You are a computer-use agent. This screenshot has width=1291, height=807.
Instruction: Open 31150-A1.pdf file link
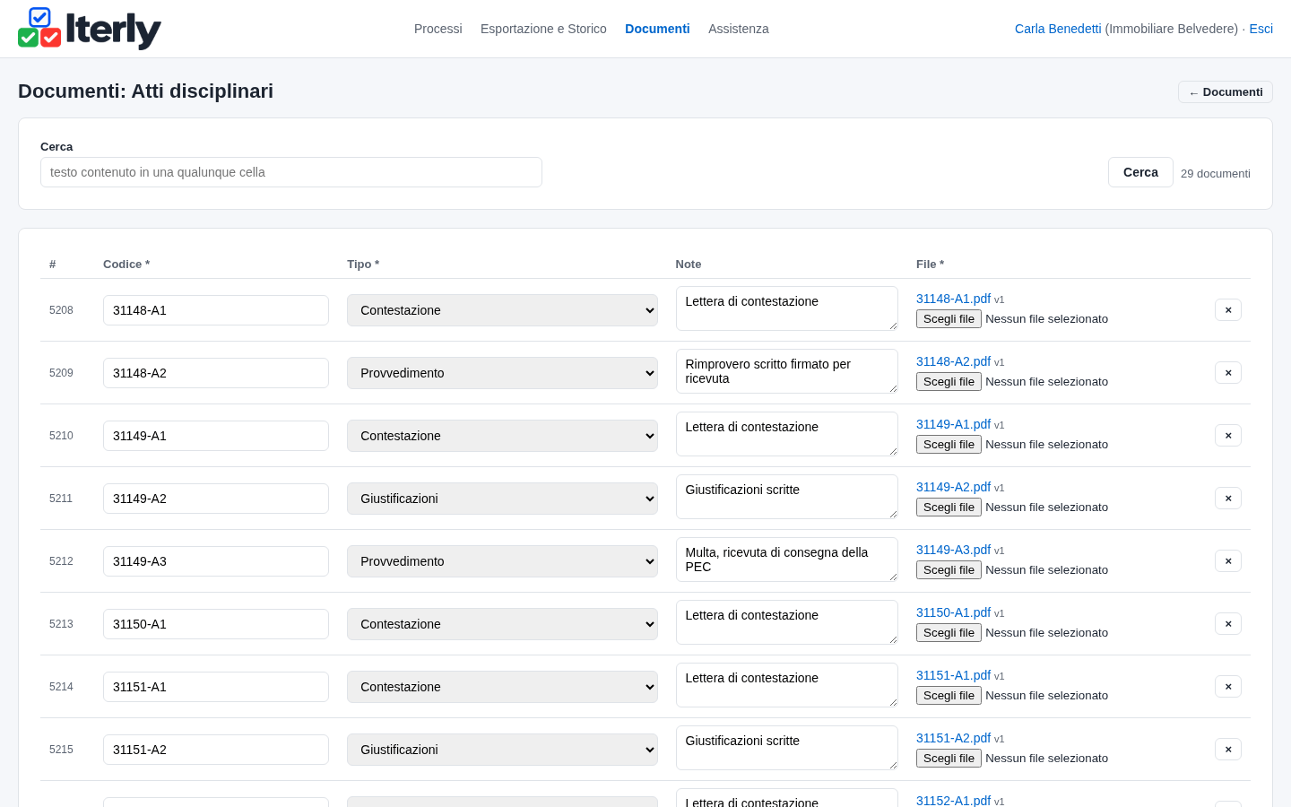[953, 612]
